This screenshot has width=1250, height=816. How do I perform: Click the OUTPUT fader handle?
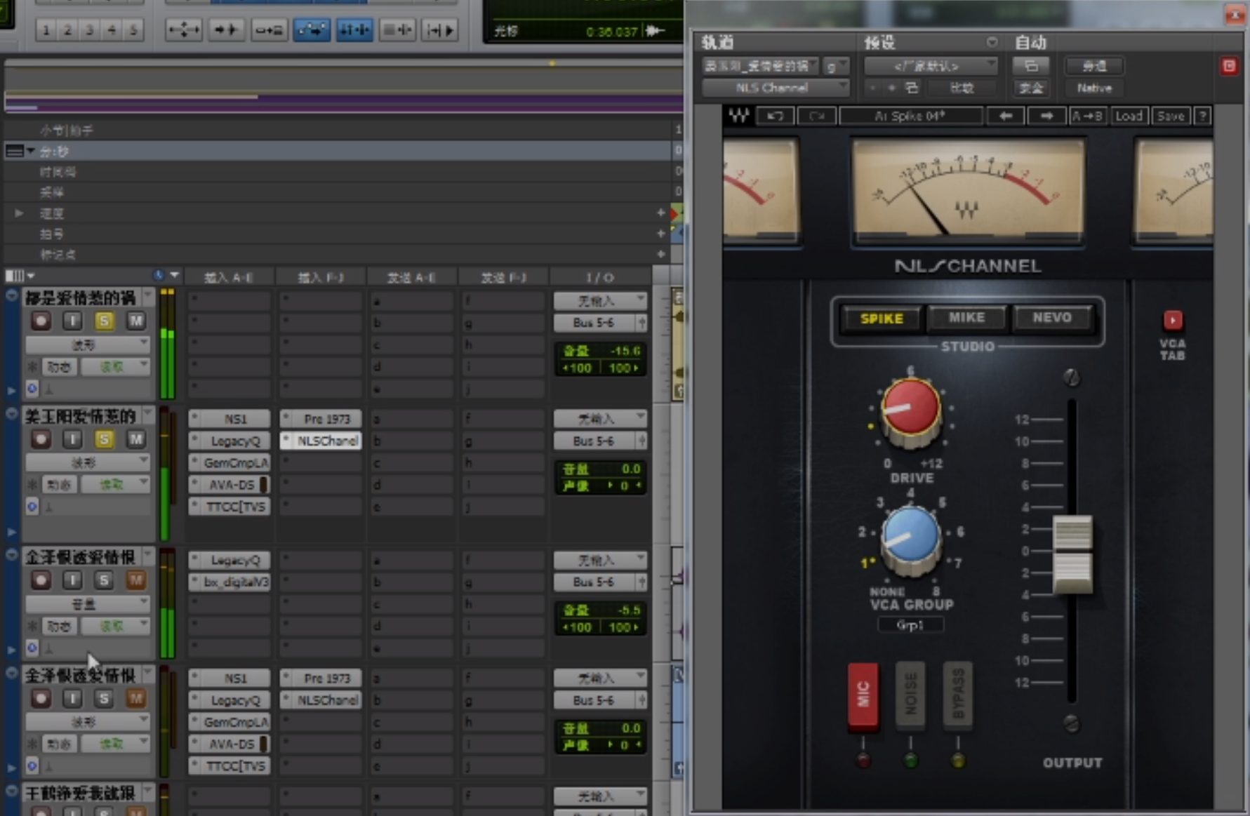(1072, 554)
